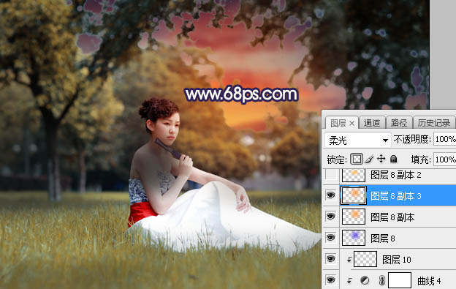The image size is (456, 289).
Task: Click the 曲线 4 mask link chain icon
Action: click(382, 280)
